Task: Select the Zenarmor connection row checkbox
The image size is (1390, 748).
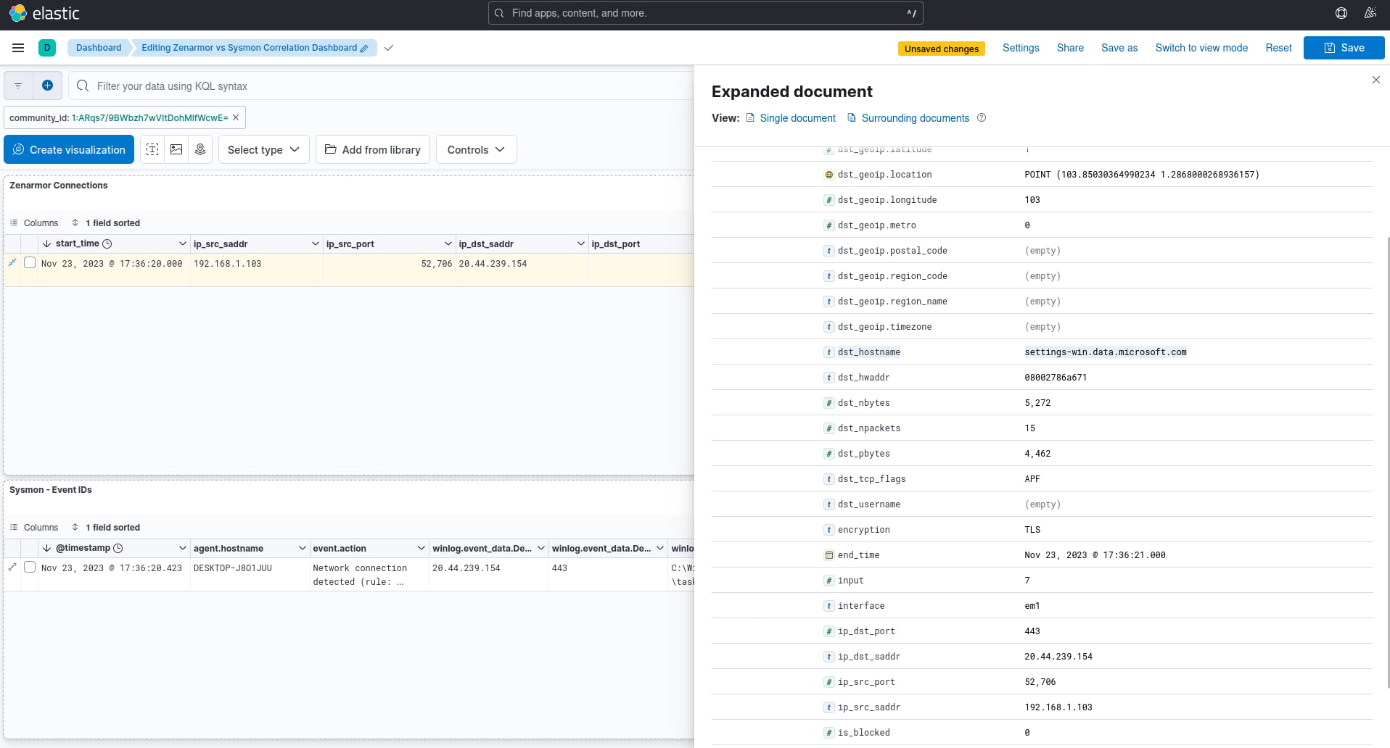Action: [x=30, y=262]
